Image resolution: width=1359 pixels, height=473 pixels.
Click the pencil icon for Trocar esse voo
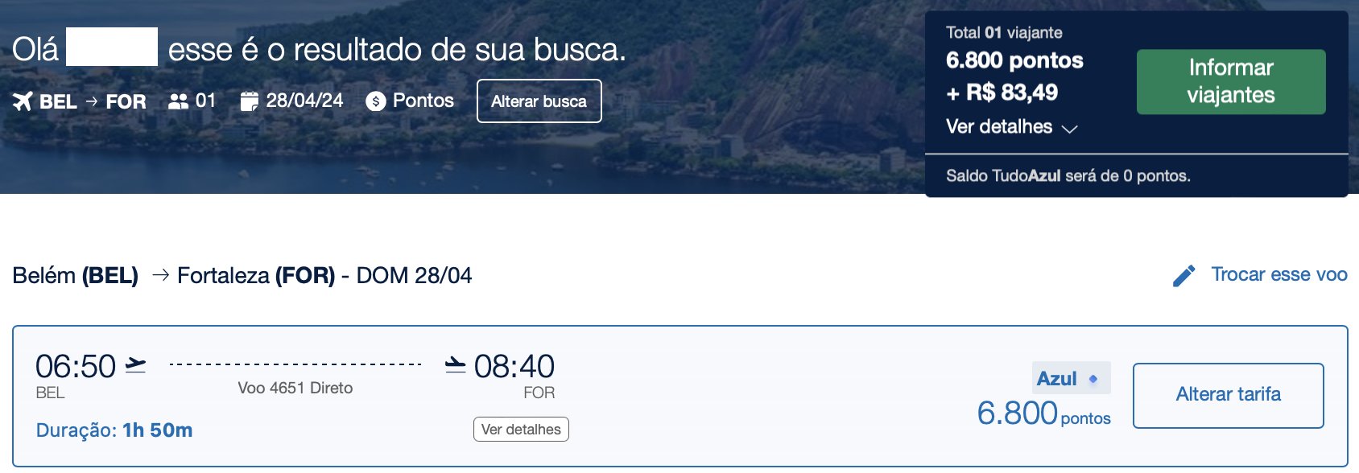pyautogui.click(x=1184, y=276)
